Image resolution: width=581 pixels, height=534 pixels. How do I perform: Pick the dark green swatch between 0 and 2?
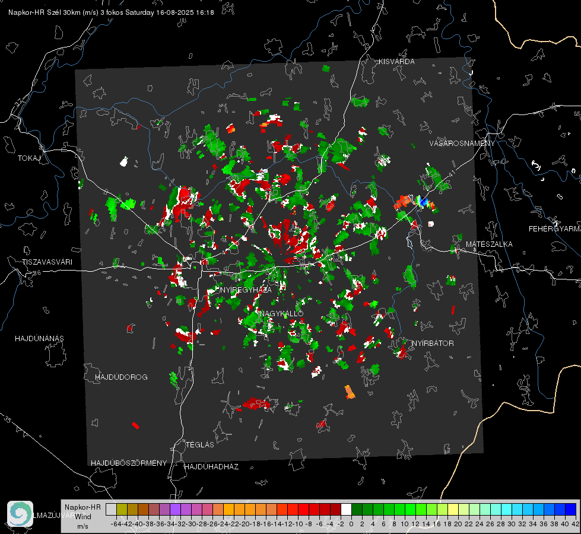click(x=357, y=509)
